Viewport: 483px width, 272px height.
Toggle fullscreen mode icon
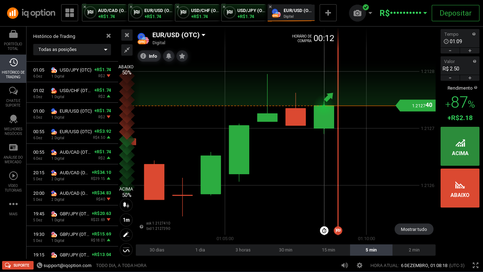(476, 265)
